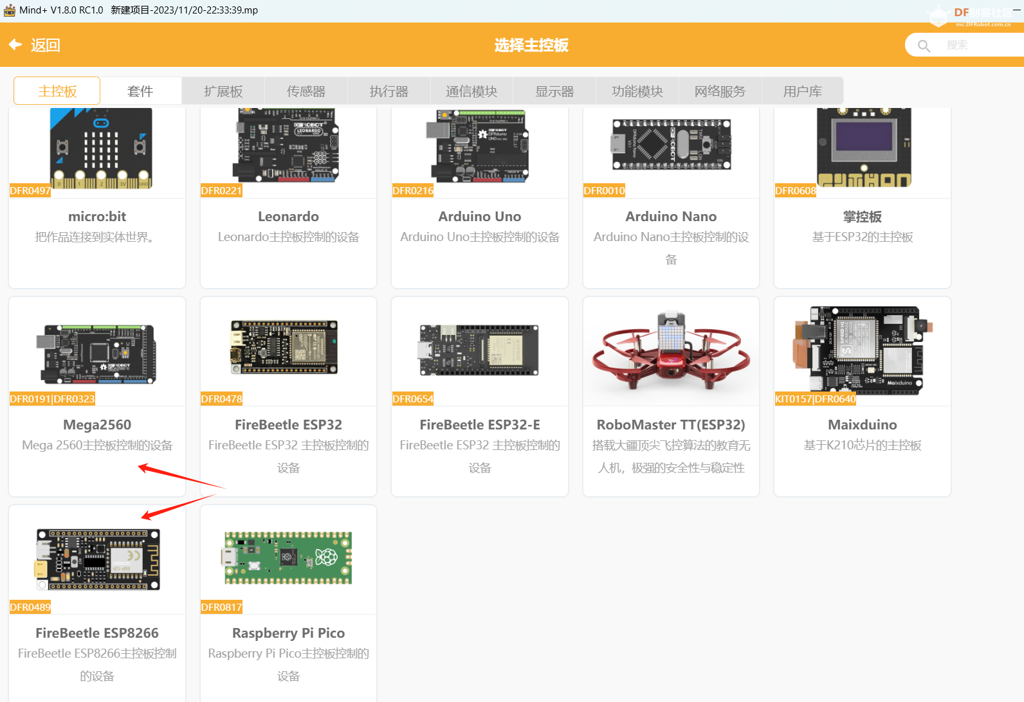Choose the Maixduino board image
The image size is (1024, 702).
[863, 350]
